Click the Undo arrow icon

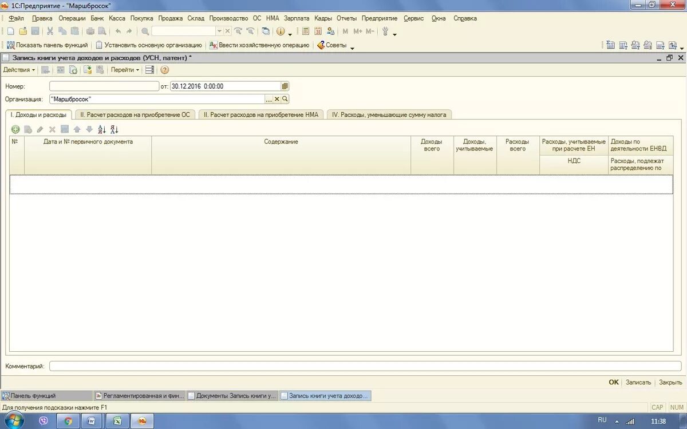click(x=118, y=31)
